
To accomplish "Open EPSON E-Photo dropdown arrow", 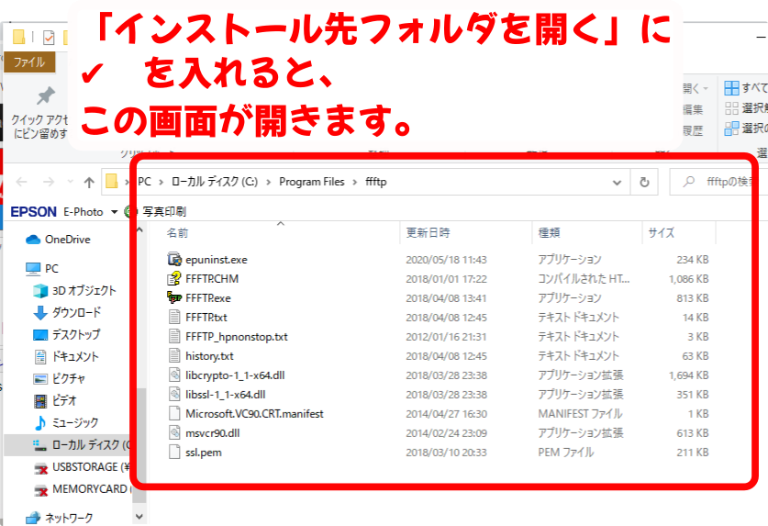I will (x=114, y=212).
